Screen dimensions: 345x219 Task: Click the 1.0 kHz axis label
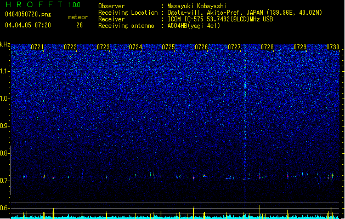(5, 99)
